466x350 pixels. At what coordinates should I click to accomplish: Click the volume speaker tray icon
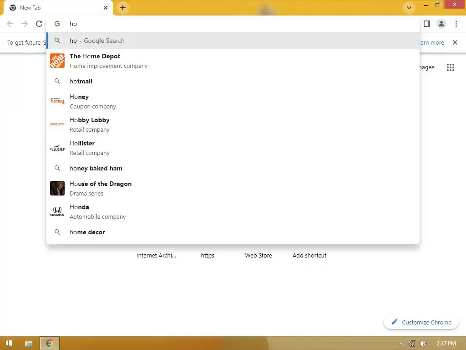[x=423, y=344]
